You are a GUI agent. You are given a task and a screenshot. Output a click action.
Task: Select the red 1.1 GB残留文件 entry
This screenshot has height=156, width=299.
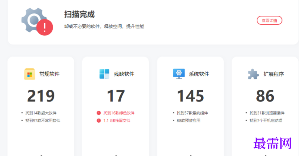click(117, 121)
